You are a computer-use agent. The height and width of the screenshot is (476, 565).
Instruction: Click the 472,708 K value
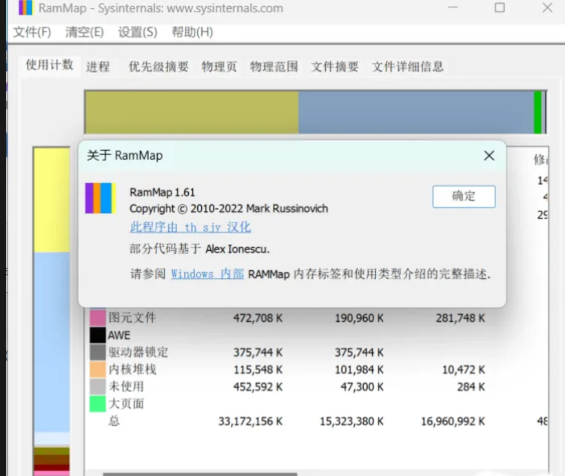258,318
